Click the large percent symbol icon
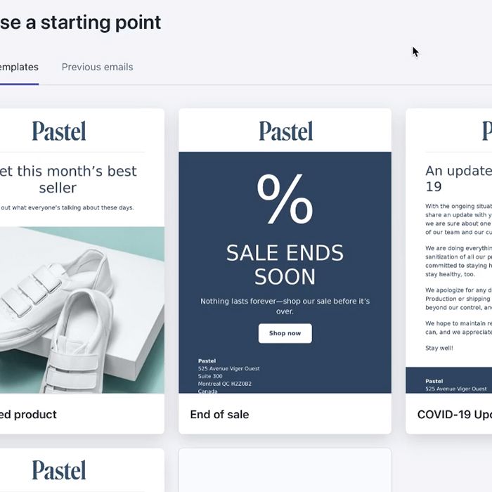 click(x=285, y=199)
